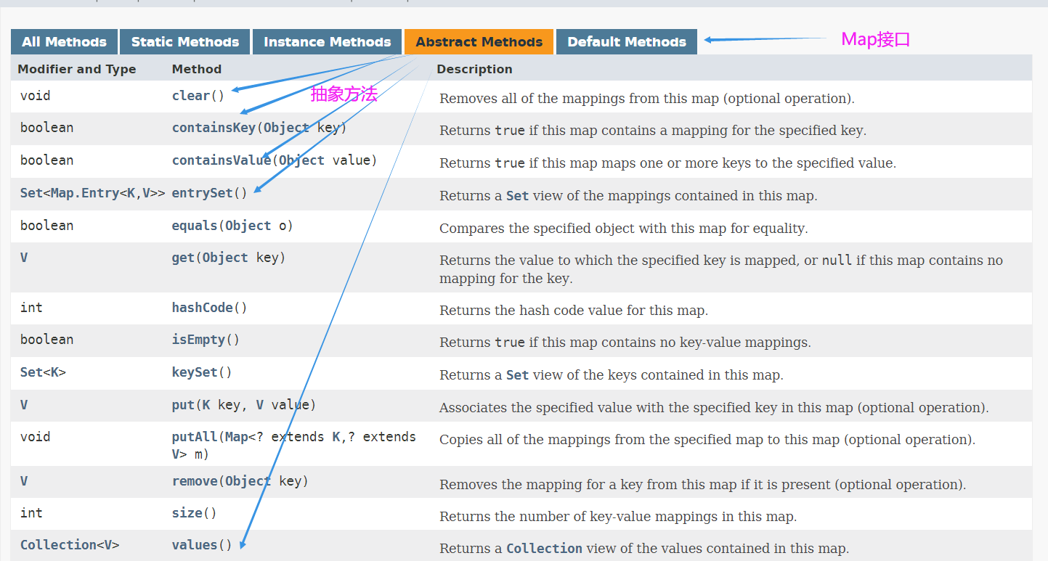Click the boolean modifier in containsKey row

[x=46, y=128]
